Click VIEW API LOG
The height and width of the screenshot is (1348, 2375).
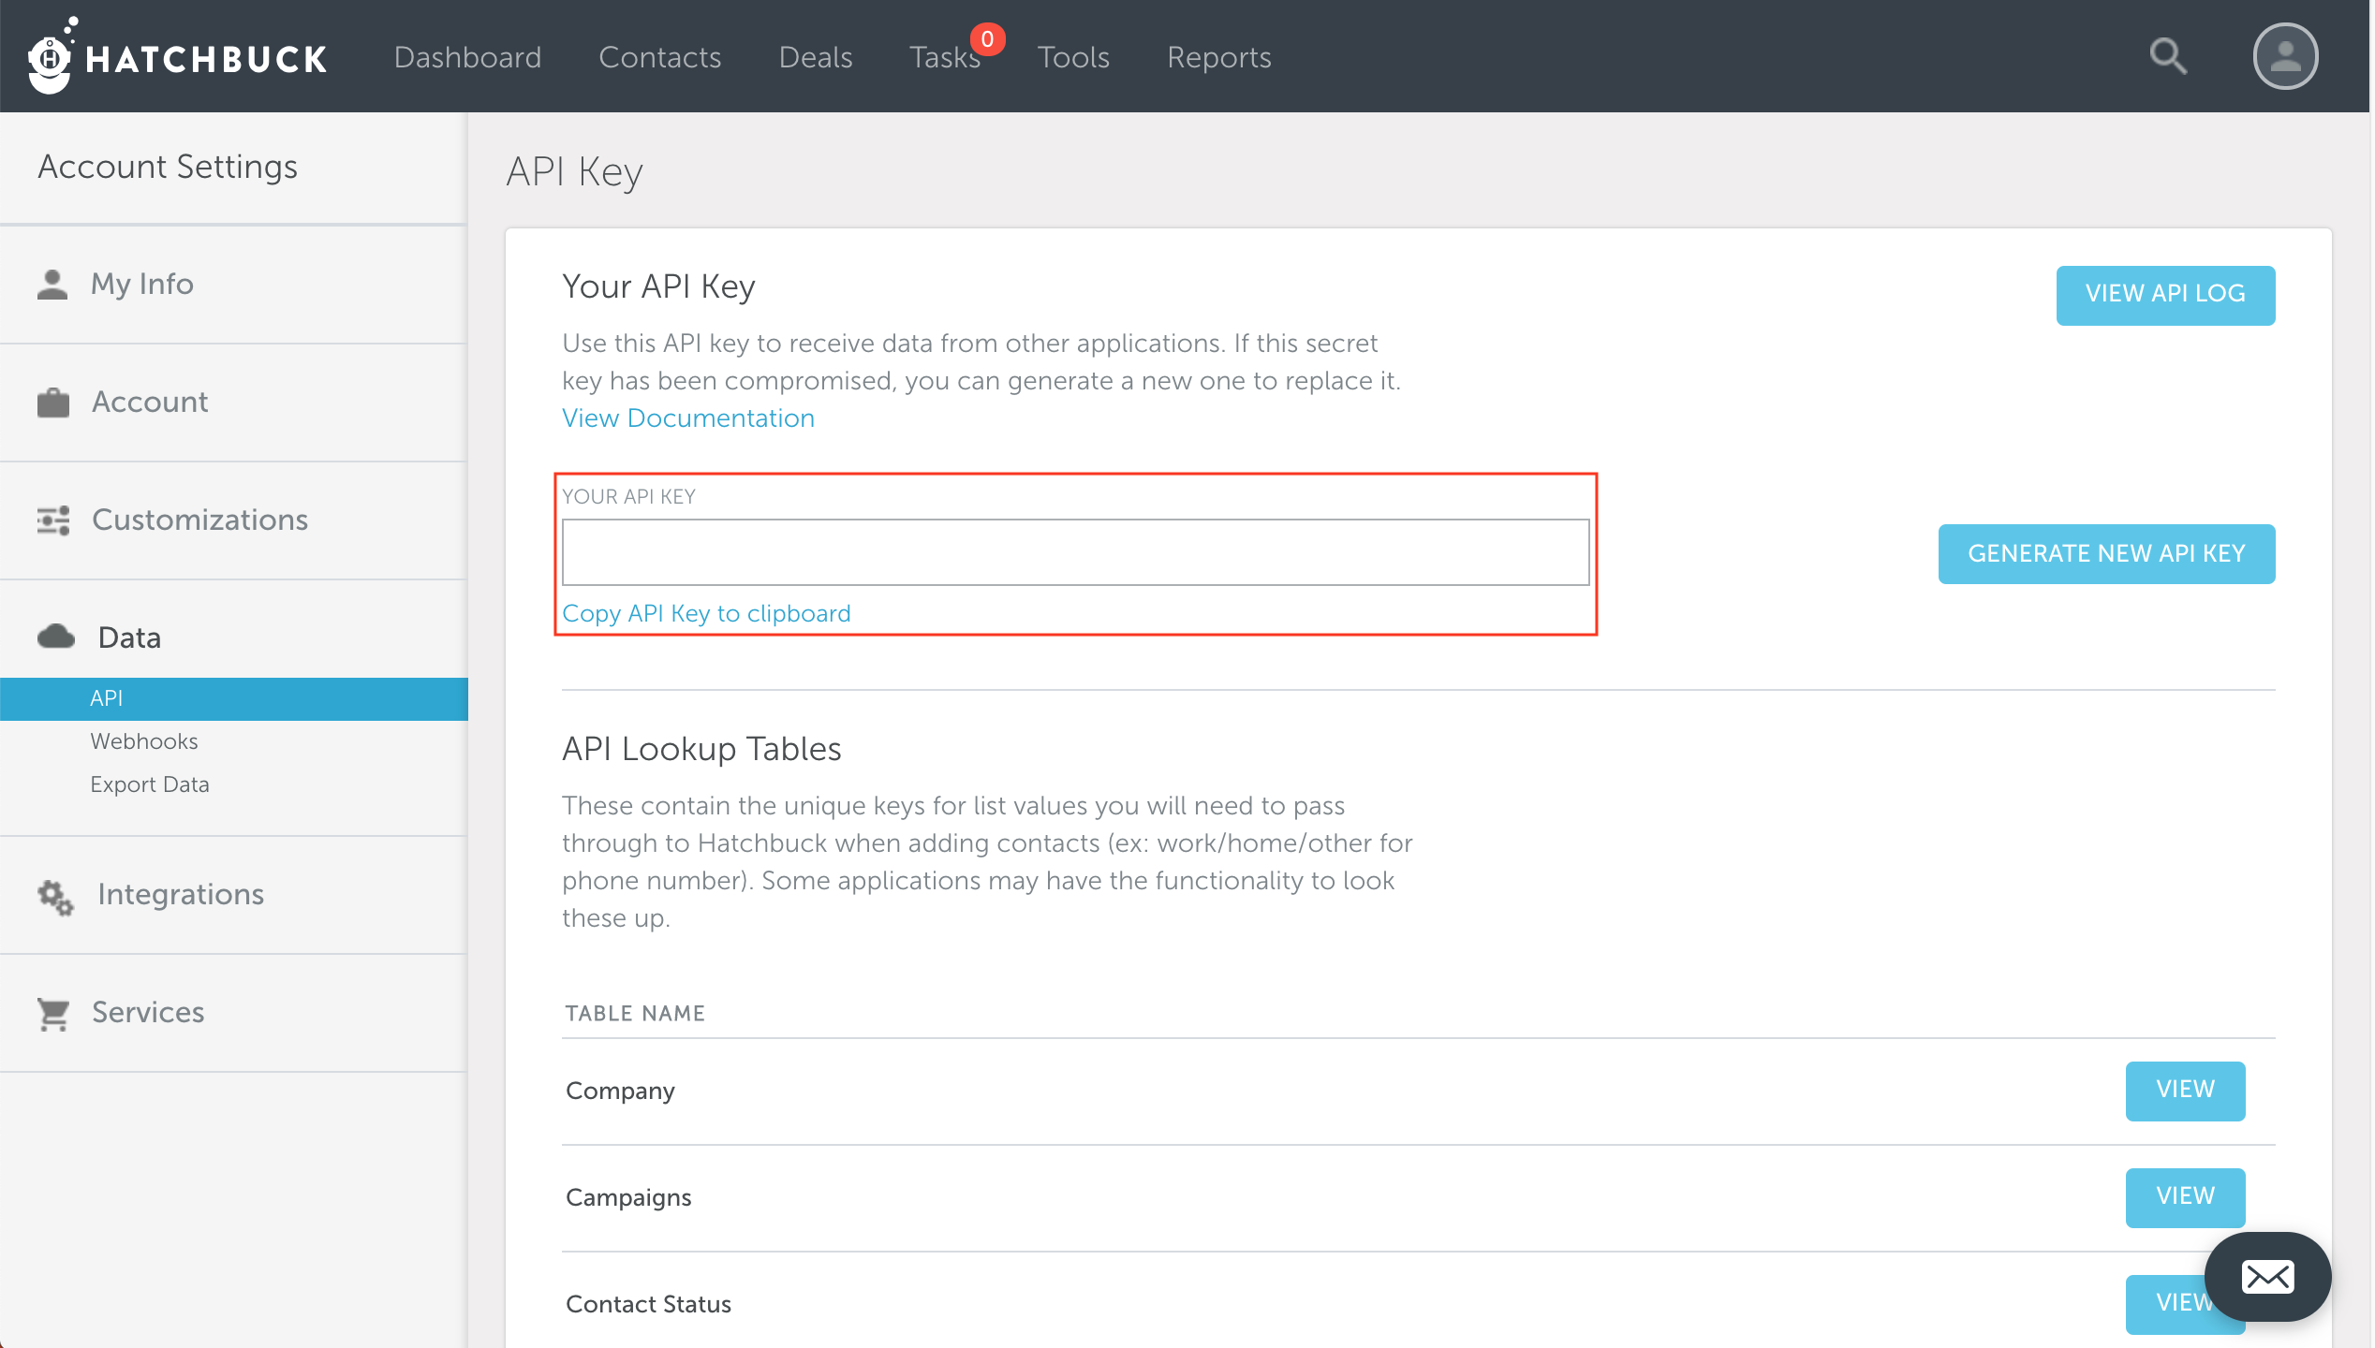point(2164,294)
